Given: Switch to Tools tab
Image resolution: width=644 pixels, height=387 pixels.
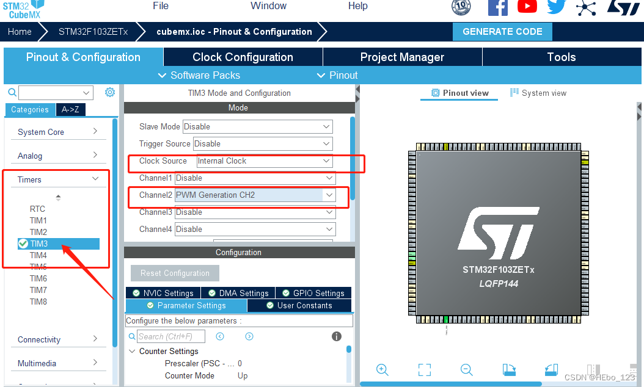Looking at the screenshot, I should [562, 57].
